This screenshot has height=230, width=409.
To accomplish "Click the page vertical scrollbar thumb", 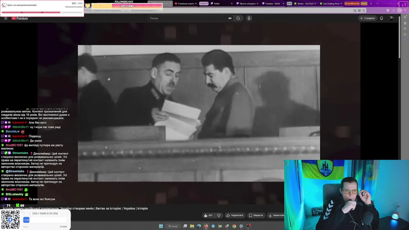I will pos(399,37).
